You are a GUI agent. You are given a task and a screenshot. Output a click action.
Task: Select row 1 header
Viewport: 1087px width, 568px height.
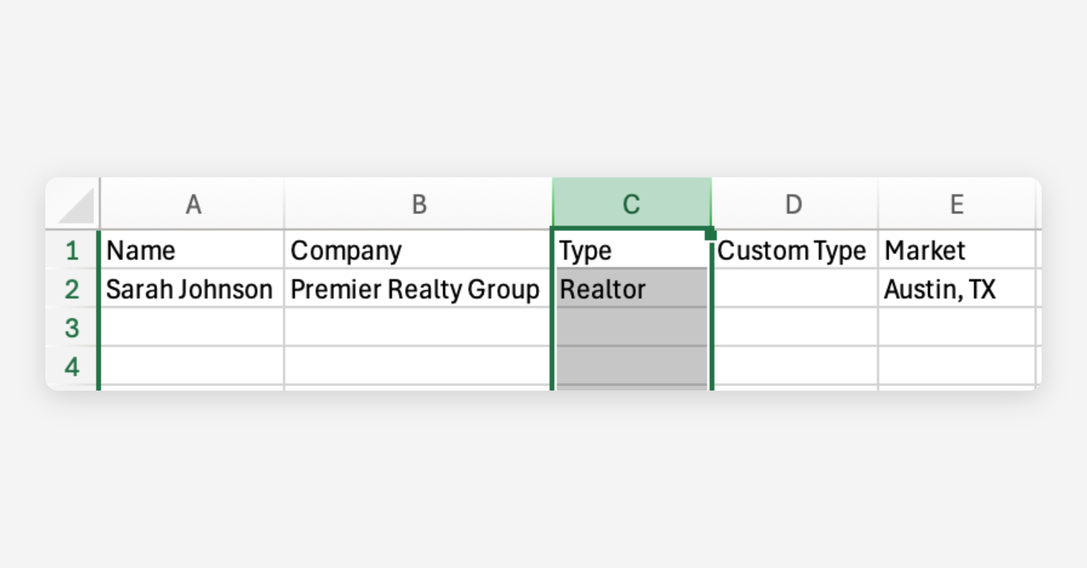[x=72, y=250]
